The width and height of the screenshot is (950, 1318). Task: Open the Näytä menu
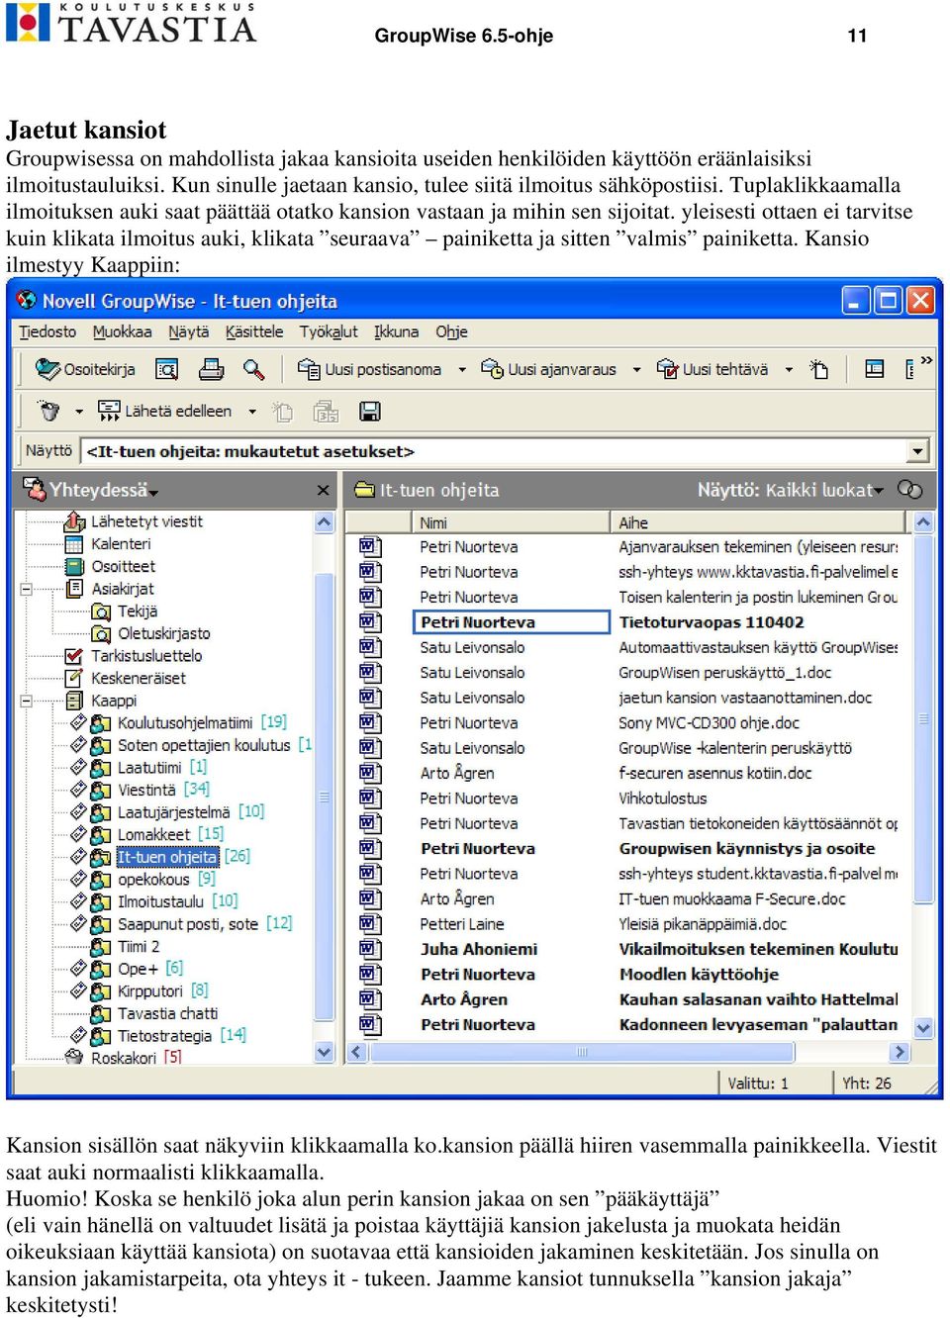pyautogui.click(x=188, y=331)
